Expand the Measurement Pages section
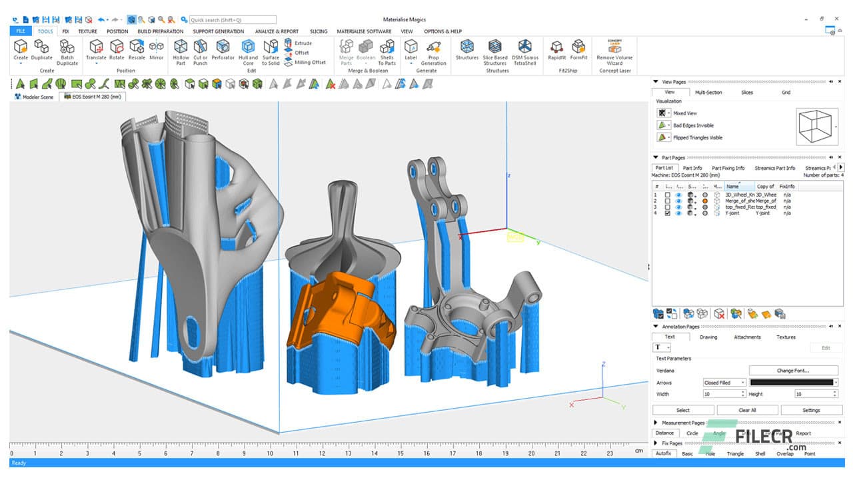This screenshot has width=853, height=480. coord(656,421)
